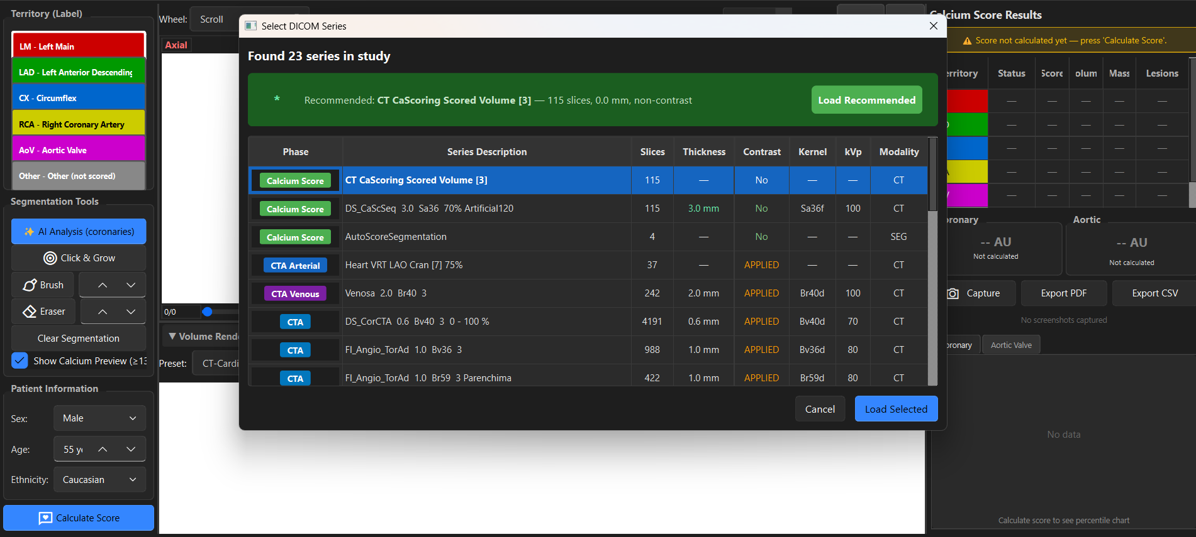Sort by Modality column header
The image size is (1196, 537).
tap(899, 152)
